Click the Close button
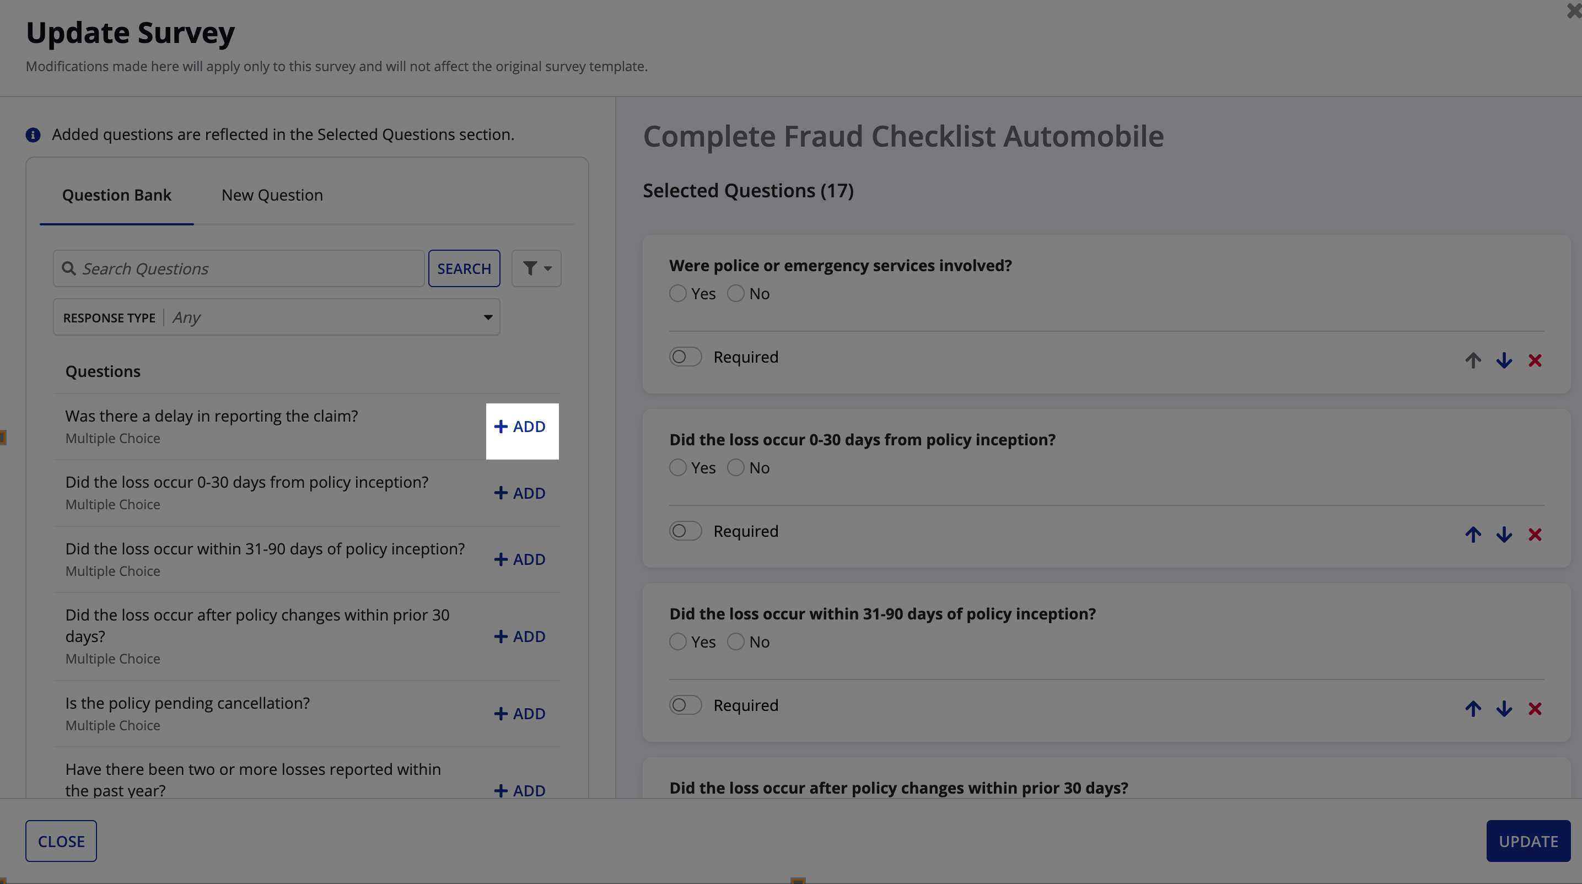 (x=61, y=841)
